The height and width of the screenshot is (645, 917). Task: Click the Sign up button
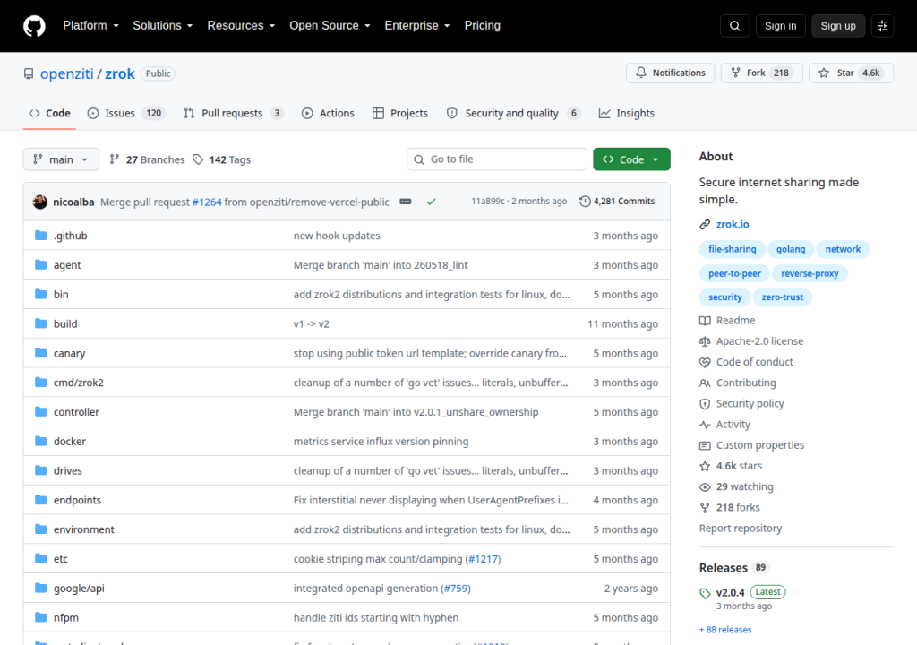(x=838, y=26)
